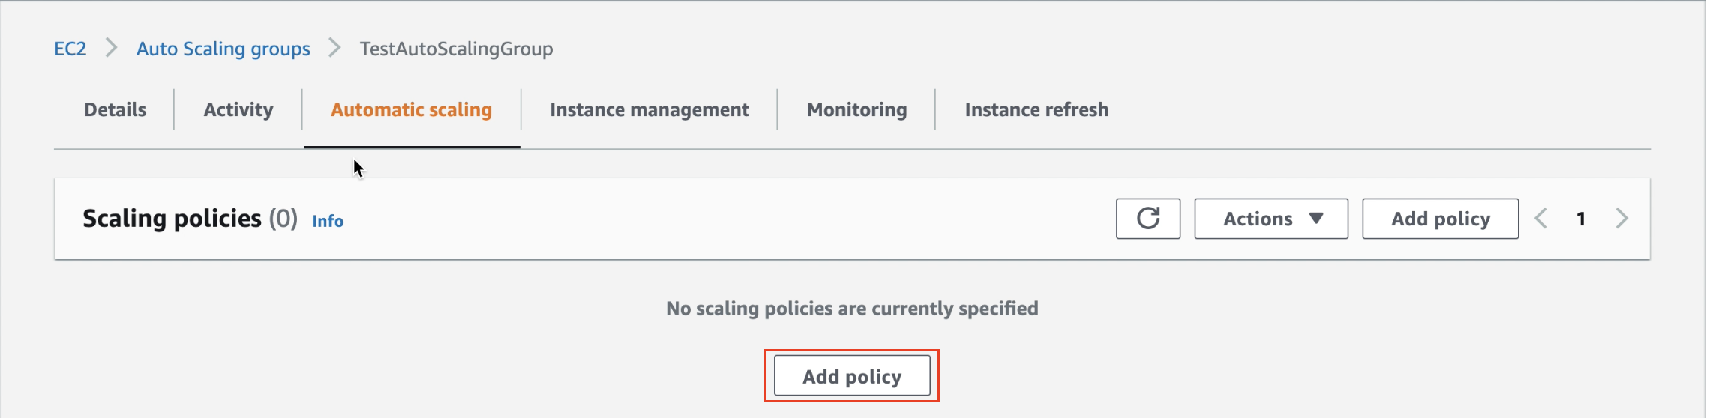
Task: Open the Actions dropdown menu
Action: (1271, 219)
